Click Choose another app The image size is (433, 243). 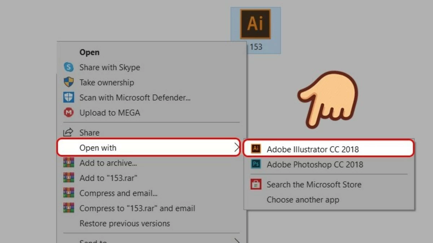[x=303, y=199]
